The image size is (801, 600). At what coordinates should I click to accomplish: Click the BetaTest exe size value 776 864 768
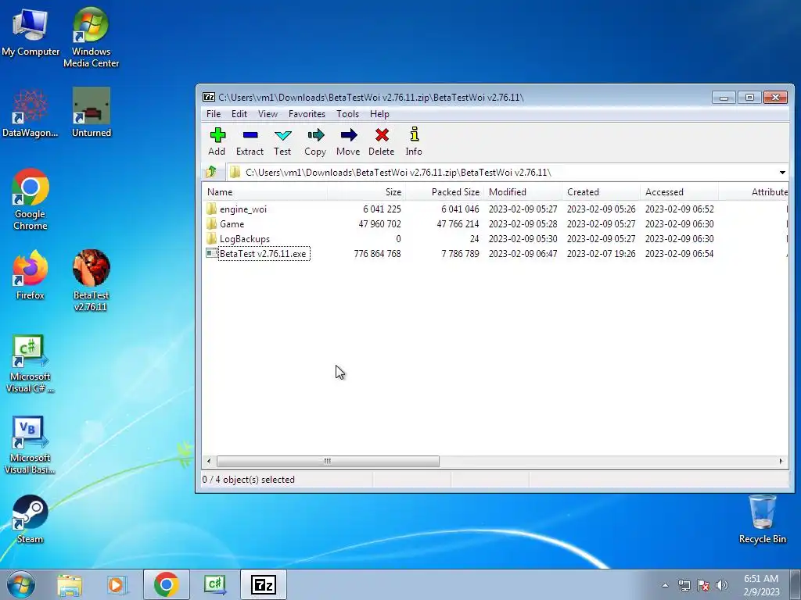pos(377,254)
